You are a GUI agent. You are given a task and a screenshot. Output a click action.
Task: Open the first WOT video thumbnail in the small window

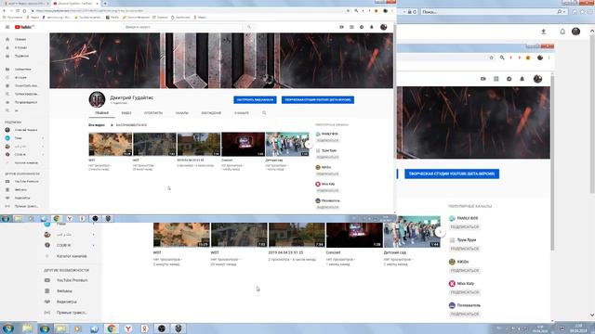(x=111, y=145)
